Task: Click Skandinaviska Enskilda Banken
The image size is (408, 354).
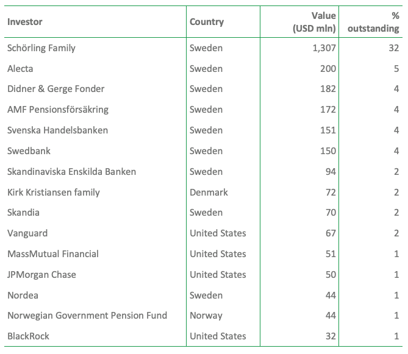Action: point(71,171)
